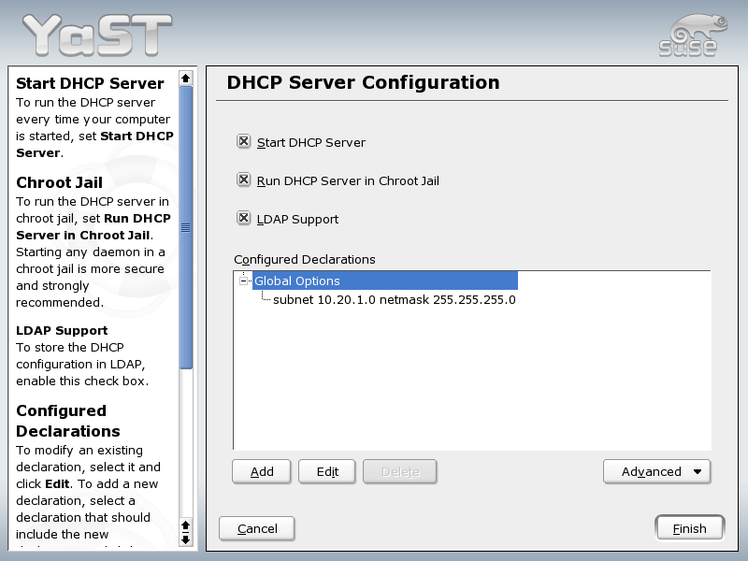Open the Advanced dropdown menu
The width and height of the screenshot is (748, 561).
657,471
